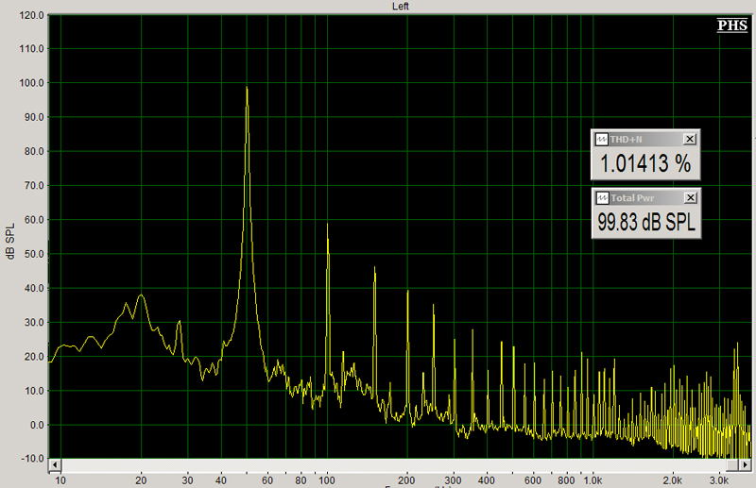Click the harmonic peak at 100 Hz
This screenshot has height=488, width=756.
327,226
